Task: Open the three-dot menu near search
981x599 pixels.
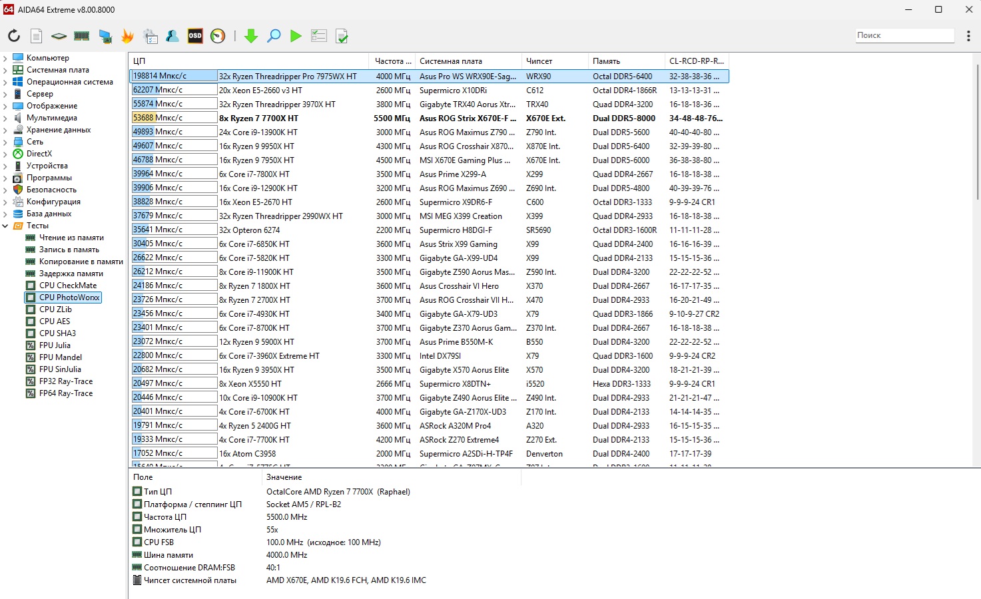Action: [x=968, y=35]
